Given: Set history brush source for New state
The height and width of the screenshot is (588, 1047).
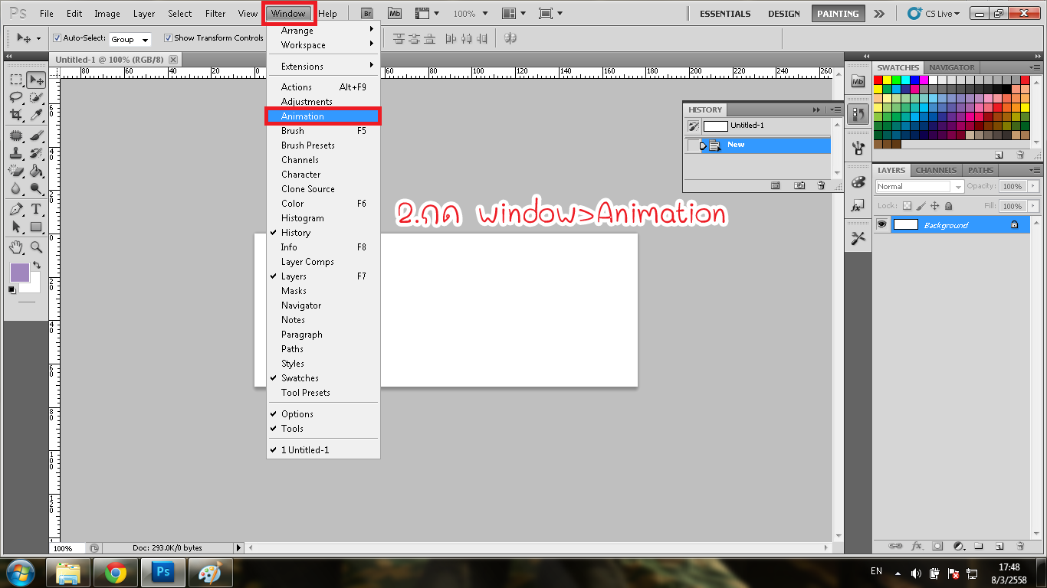Looking at the screenshot, I should (x=693, y=145).
